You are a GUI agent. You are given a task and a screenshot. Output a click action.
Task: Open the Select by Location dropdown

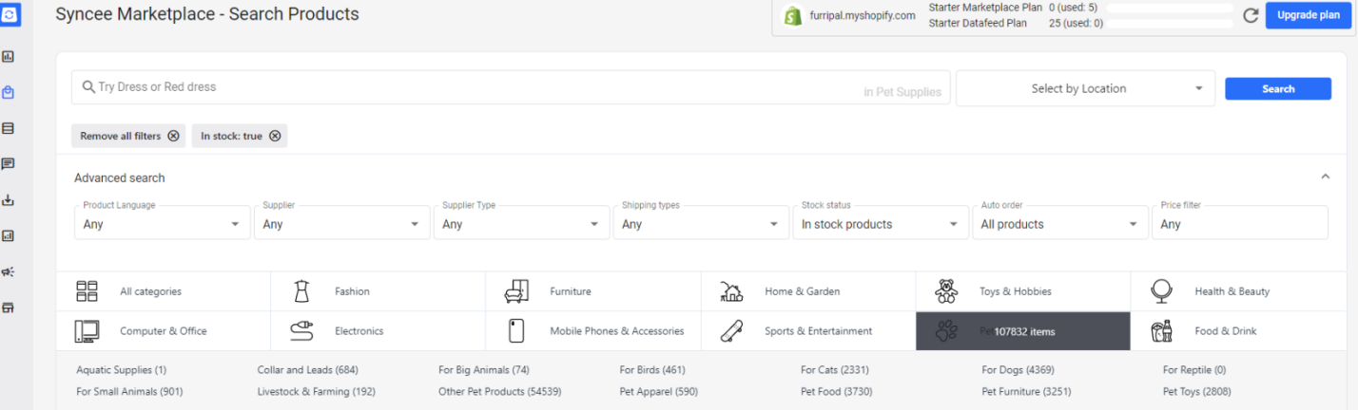coord(1085,88)
